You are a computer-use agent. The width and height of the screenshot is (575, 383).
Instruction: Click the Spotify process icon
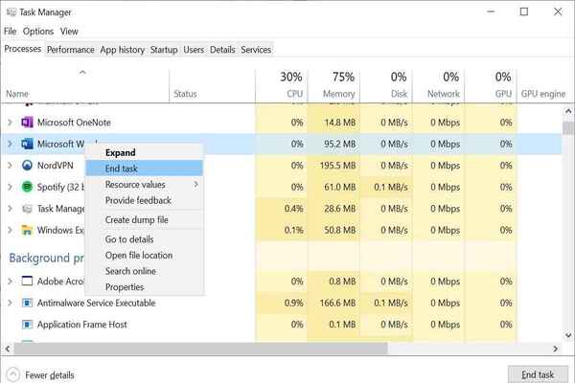27,187
